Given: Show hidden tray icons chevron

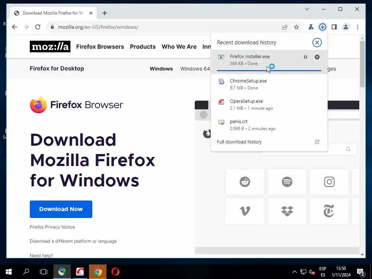Looking at the screenshot, I should [x=294, y=272].
